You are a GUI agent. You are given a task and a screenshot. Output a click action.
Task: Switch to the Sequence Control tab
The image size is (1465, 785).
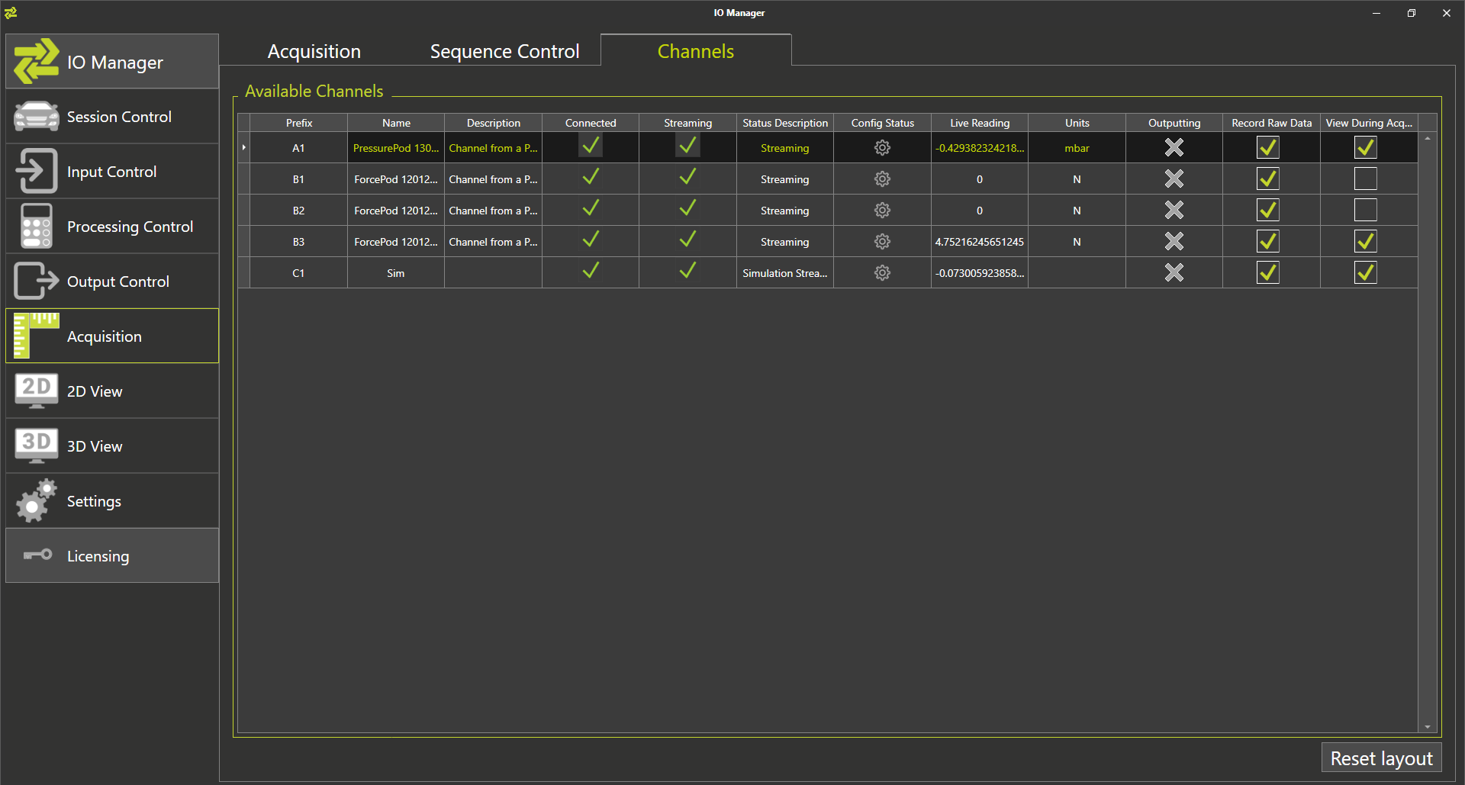pos(504,51)
